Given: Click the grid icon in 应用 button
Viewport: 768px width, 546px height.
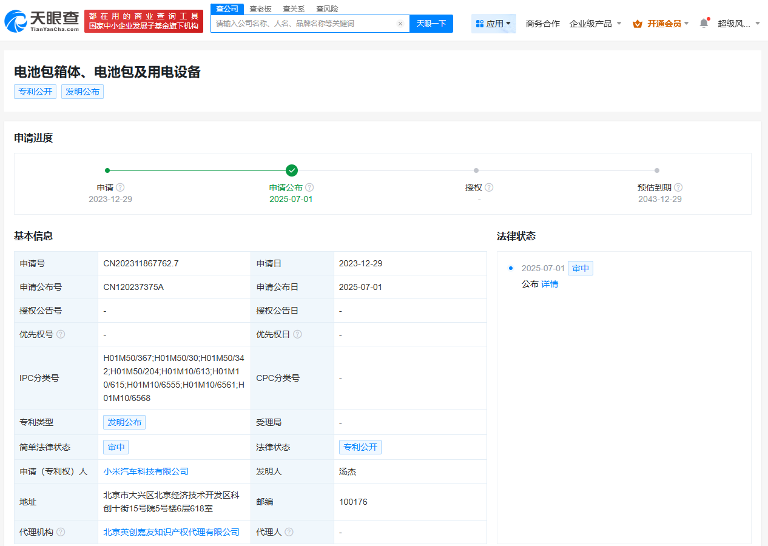Looking at the screenshot, I should [480, 24].
